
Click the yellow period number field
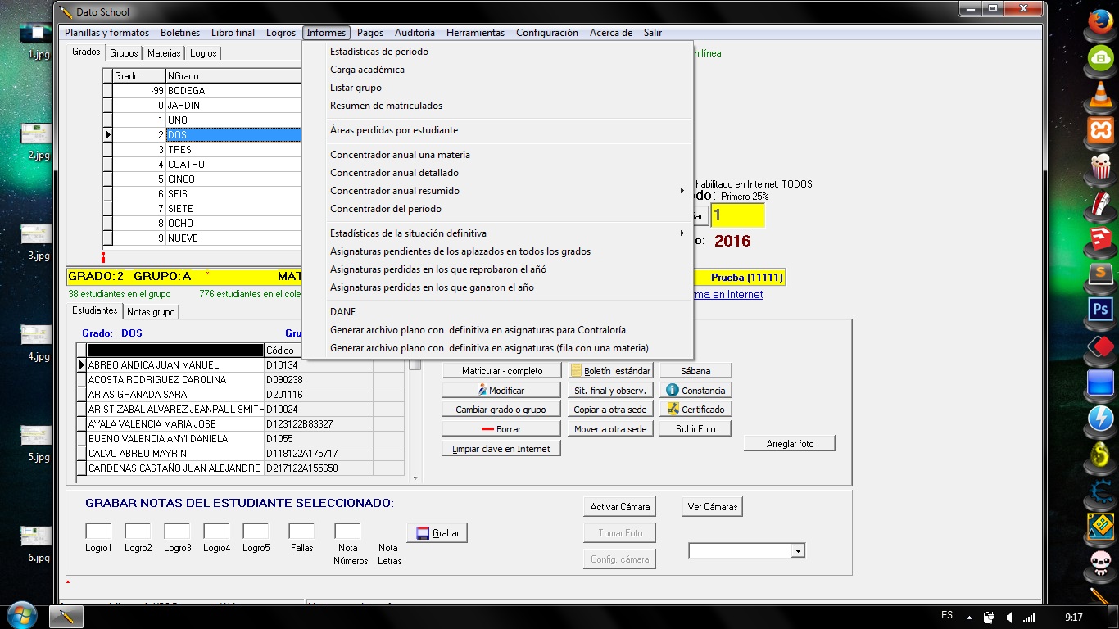pos(737,215)
